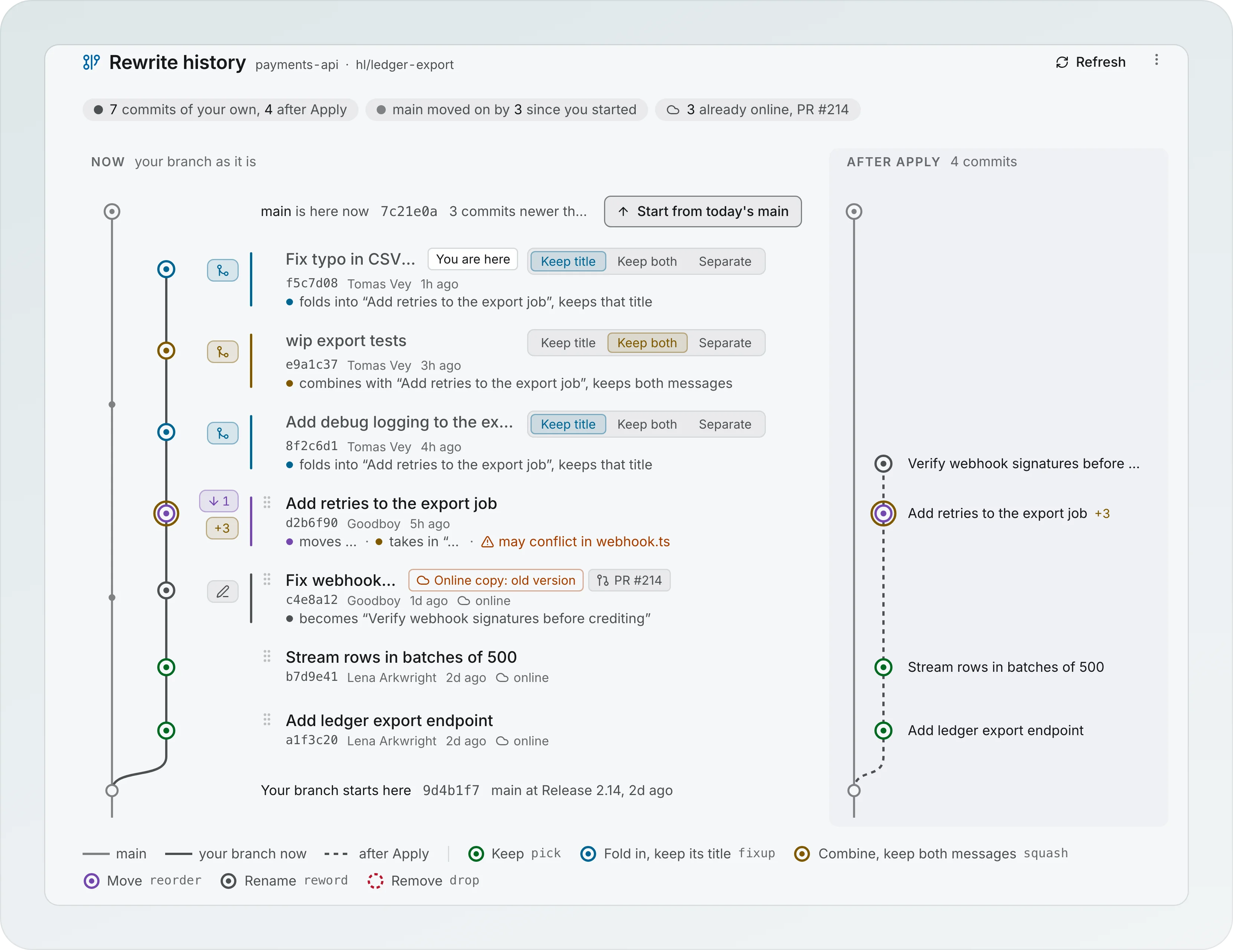This screenshot has height=950, width=1233.
Task: Click the Fix typo commit graph node
Action: pos(166,269)
